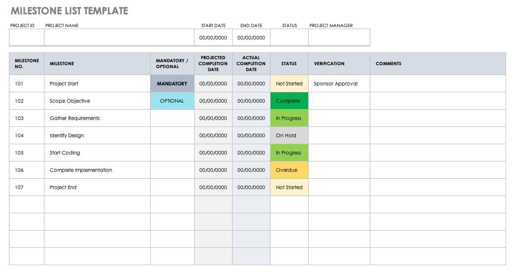The width and height of the screenshot is (515, 279).
Task: Click the empty Project ID field
Action: click(27, 38)
